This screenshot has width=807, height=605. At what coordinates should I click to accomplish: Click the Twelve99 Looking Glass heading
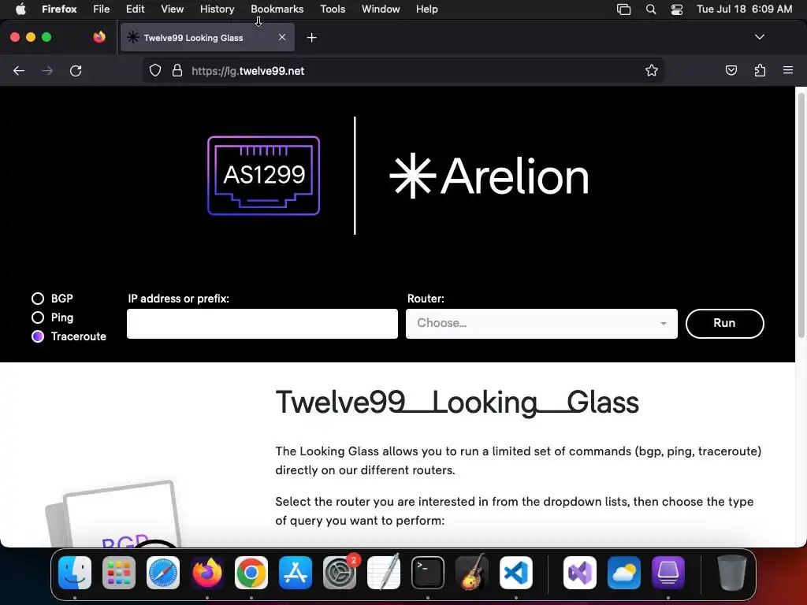click(x=457, y=403)
